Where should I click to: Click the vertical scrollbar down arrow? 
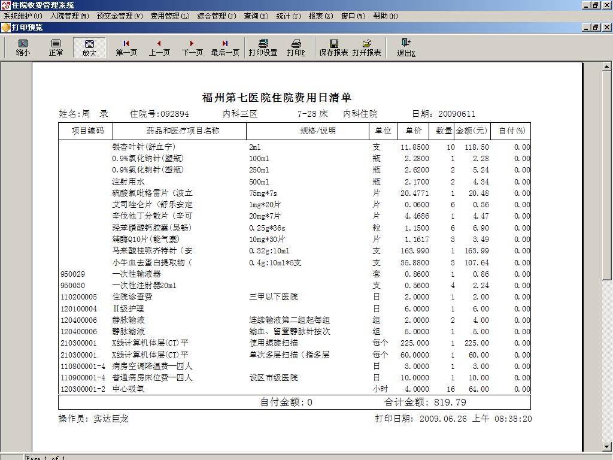(x=606, y=446)
